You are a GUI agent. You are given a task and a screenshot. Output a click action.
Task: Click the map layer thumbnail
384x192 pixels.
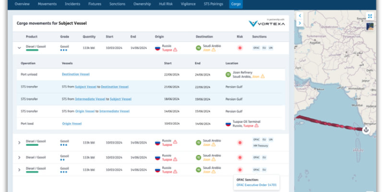(370, 27)
